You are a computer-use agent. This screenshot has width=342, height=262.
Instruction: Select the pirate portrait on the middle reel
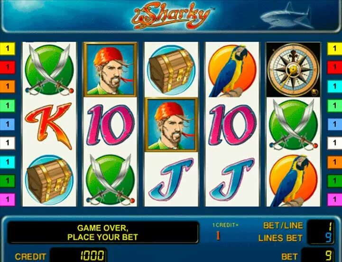tap(171, 125)
